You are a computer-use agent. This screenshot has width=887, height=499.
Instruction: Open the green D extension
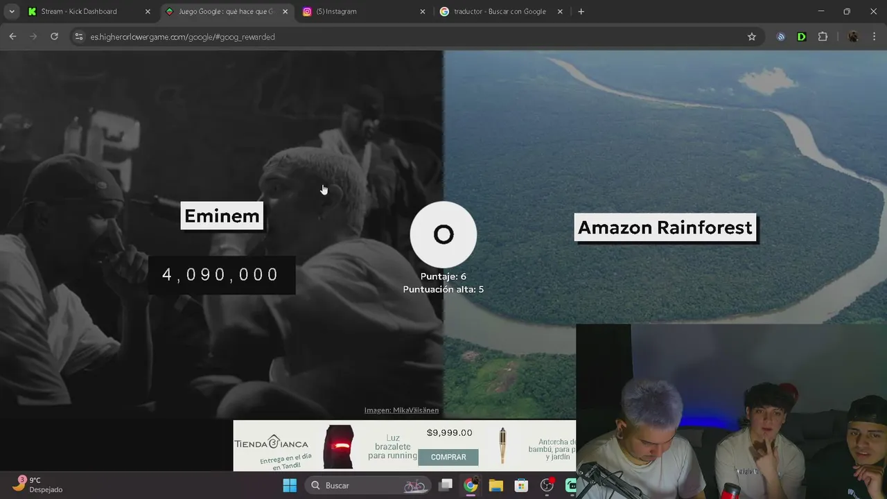pyautogui.click(x=802, y=37)
